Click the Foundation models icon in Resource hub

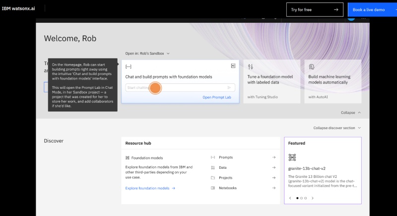[x=128, y=158]
